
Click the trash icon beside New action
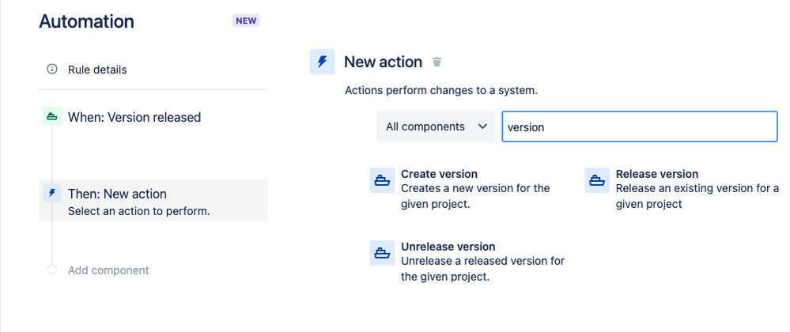click(x=437, y=62)
